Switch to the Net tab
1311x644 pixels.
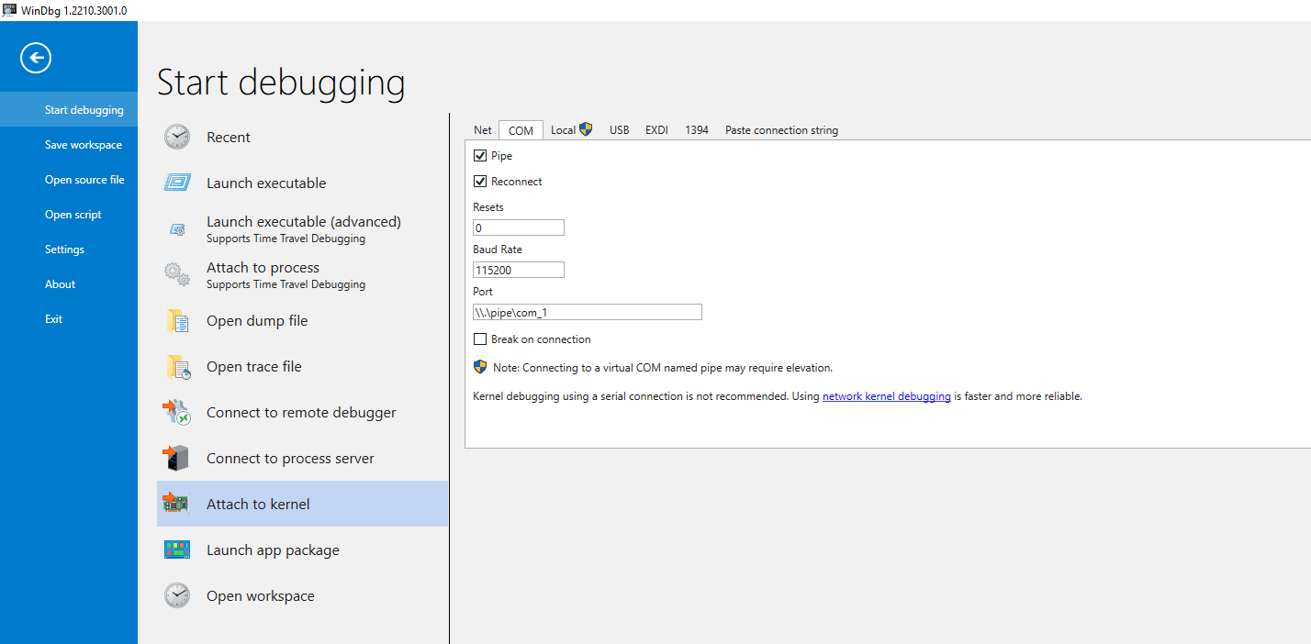[x=483, y=130]
